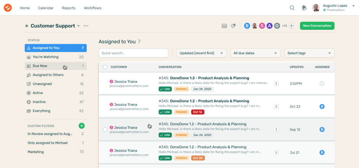Focus the Quick search field
Viewport: 359px width, 168px height.
[133, 53]
